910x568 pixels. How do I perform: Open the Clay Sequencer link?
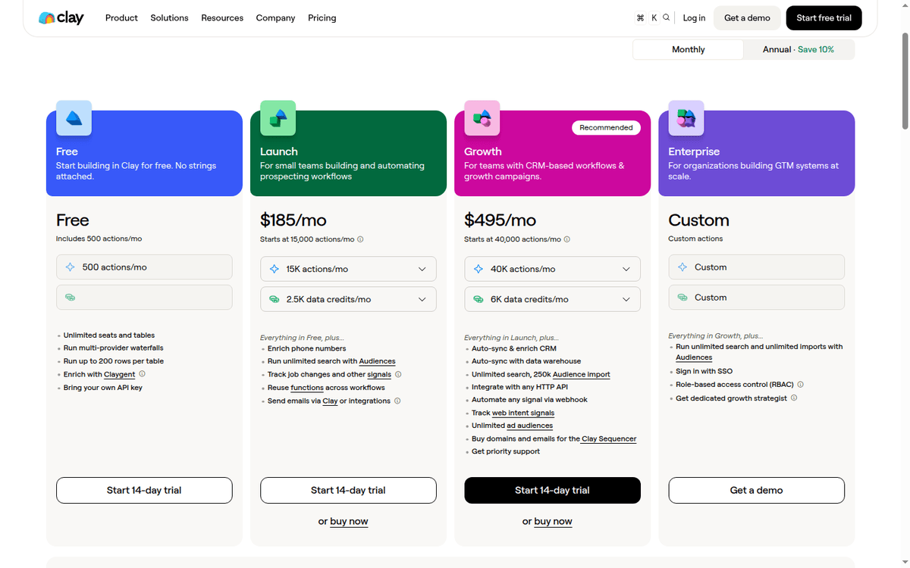coord(609,438)
